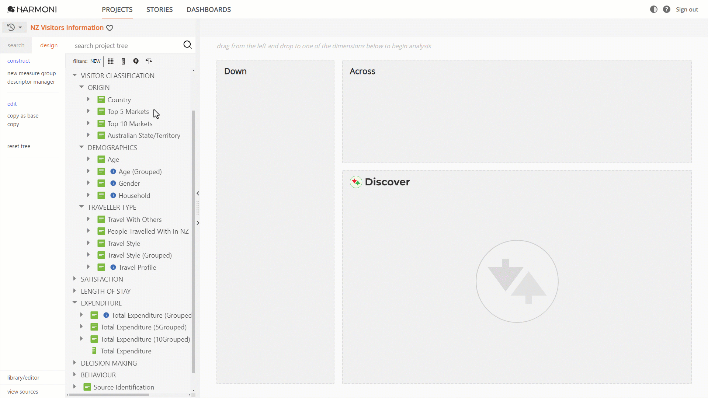Screen dimensions: 708x398
Task: Select Total Expenditure (10Grouped) item
Action: point(145,339)
